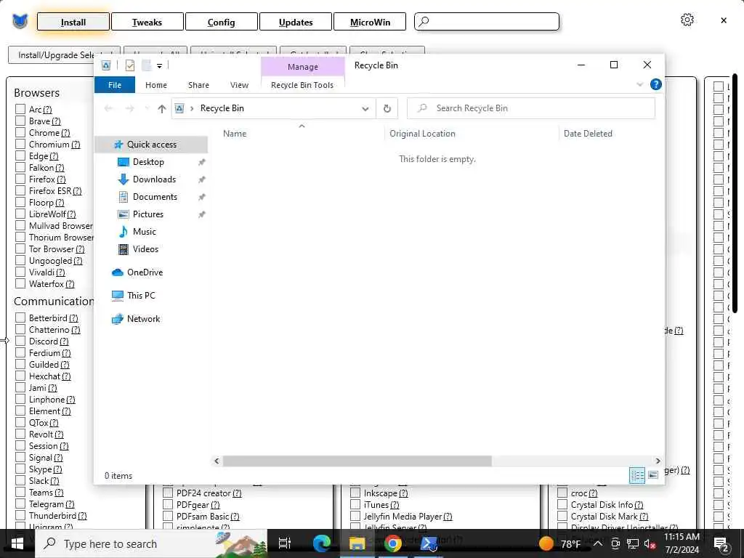Open the Recycle Bin Tools tab
744x558 pixels.
(x=302, y=85)
